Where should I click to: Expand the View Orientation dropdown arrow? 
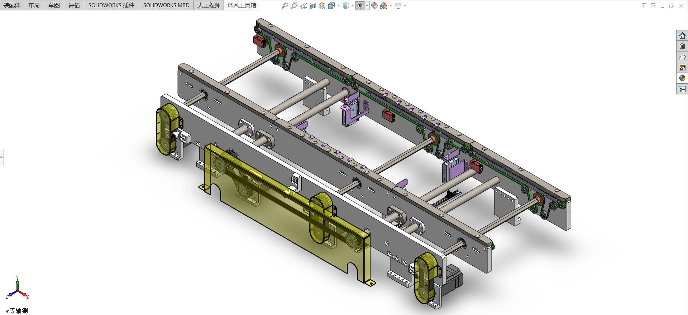pos(338,6)
